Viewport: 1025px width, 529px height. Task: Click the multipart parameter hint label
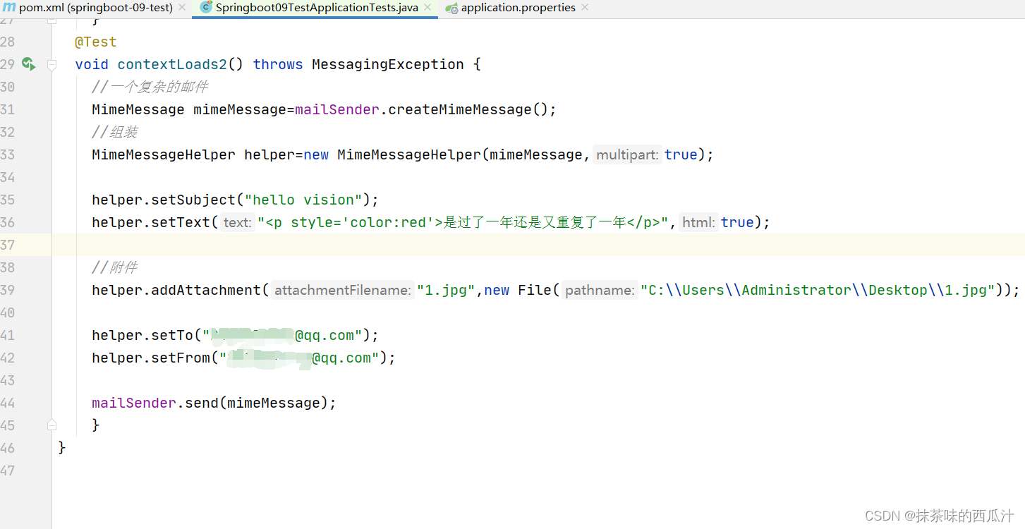pyautogui.click(x=626, y=154)
